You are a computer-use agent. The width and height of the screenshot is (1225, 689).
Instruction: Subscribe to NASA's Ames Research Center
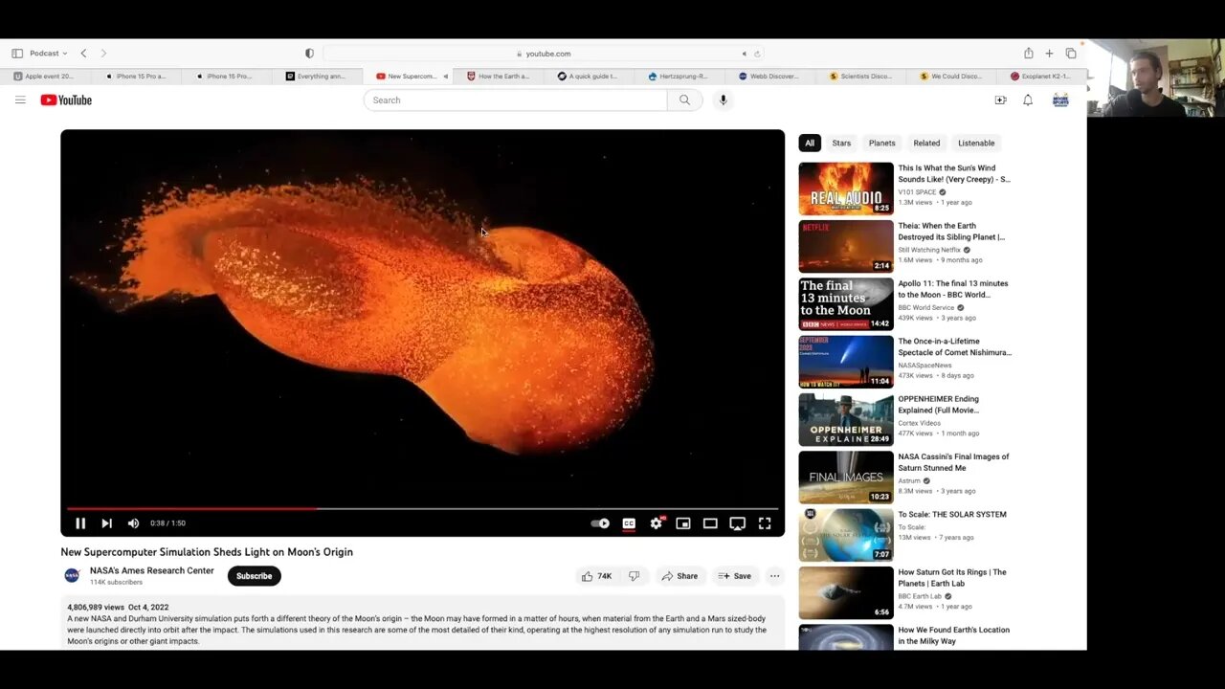coord(254,576)
